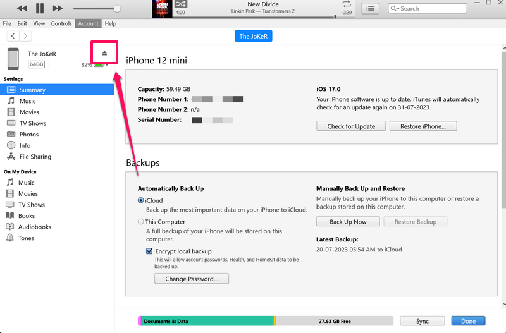The width and height of the screenshot is (506, 333).
Task: Click Restore Backup button
Action: click(x=416, y=221)
